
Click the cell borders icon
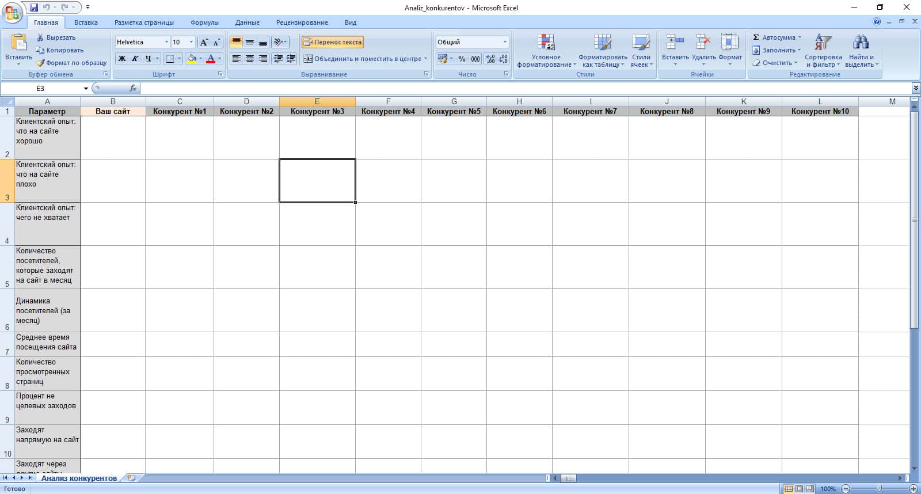pyautogui.click(x=169, y=59)
